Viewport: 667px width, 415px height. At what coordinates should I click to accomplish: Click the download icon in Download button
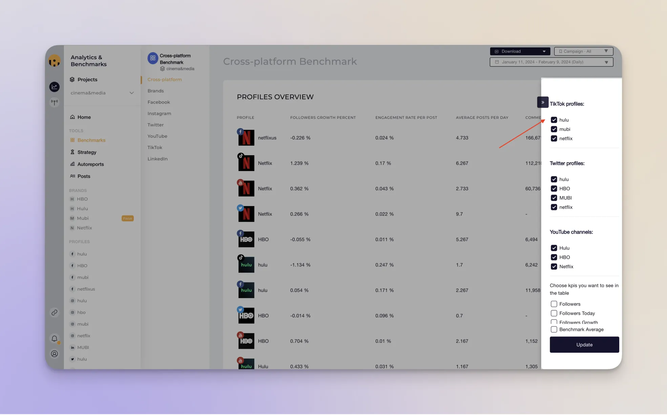(497, 51)
